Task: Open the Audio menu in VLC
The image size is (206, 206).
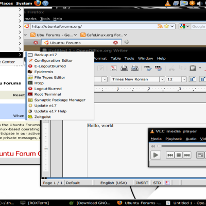Action: tap(191, 139)
